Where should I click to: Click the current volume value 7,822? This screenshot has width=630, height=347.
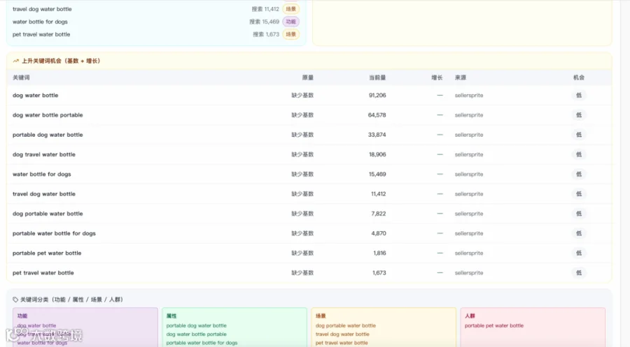pyautogui.click(x=379, y=214)
